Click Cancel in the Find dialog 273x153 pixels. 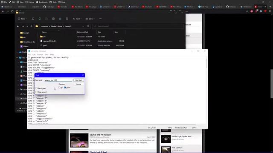(78, 84)
